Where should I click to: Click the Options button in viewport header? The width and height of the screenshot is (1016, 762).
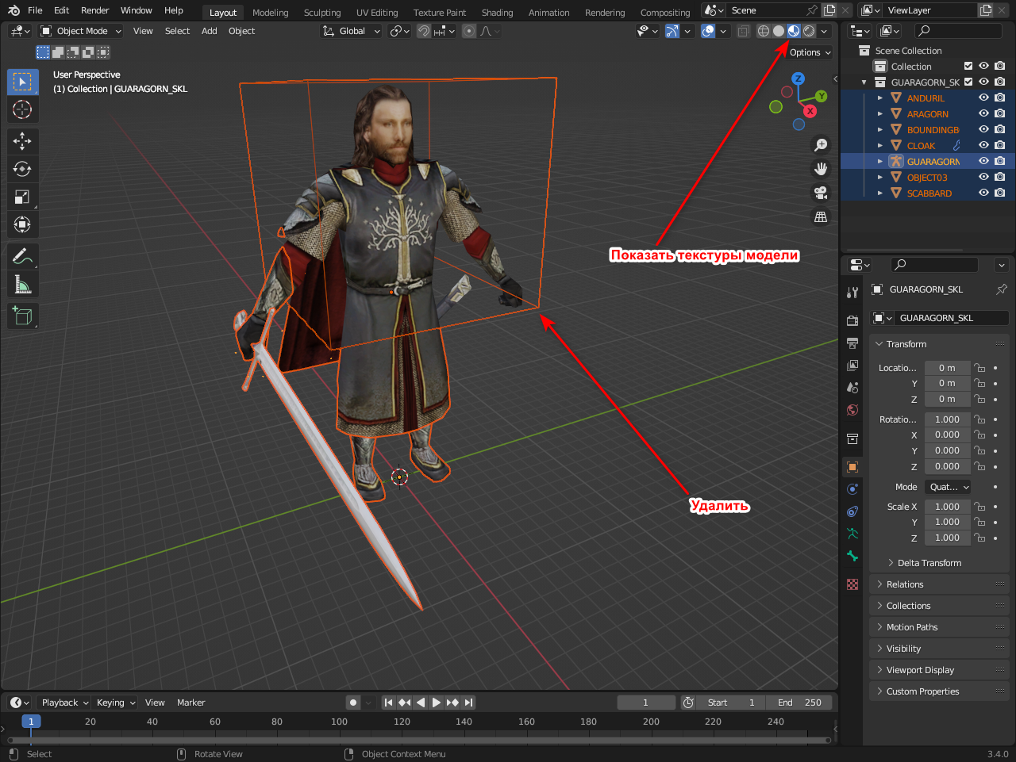pyautogui.click(x=810, y=52)
